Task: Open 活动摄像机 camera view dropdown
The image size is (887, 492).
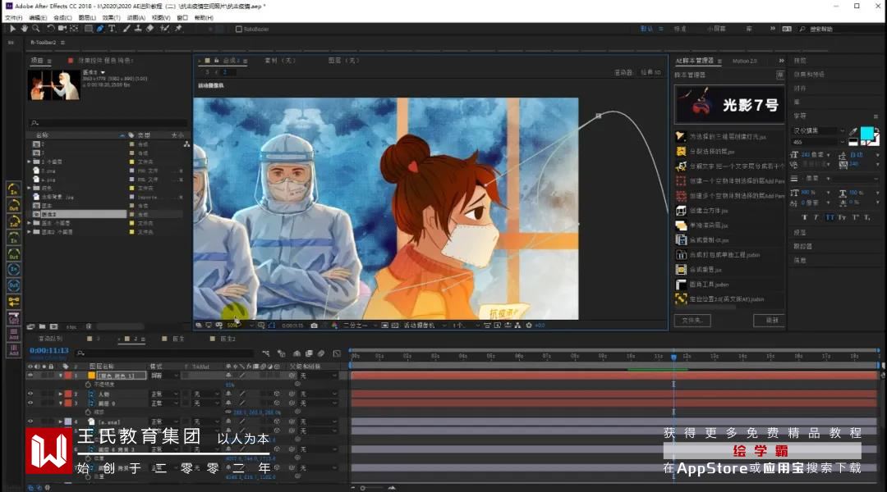Action: pyautogui.click(x=423, y=326)
